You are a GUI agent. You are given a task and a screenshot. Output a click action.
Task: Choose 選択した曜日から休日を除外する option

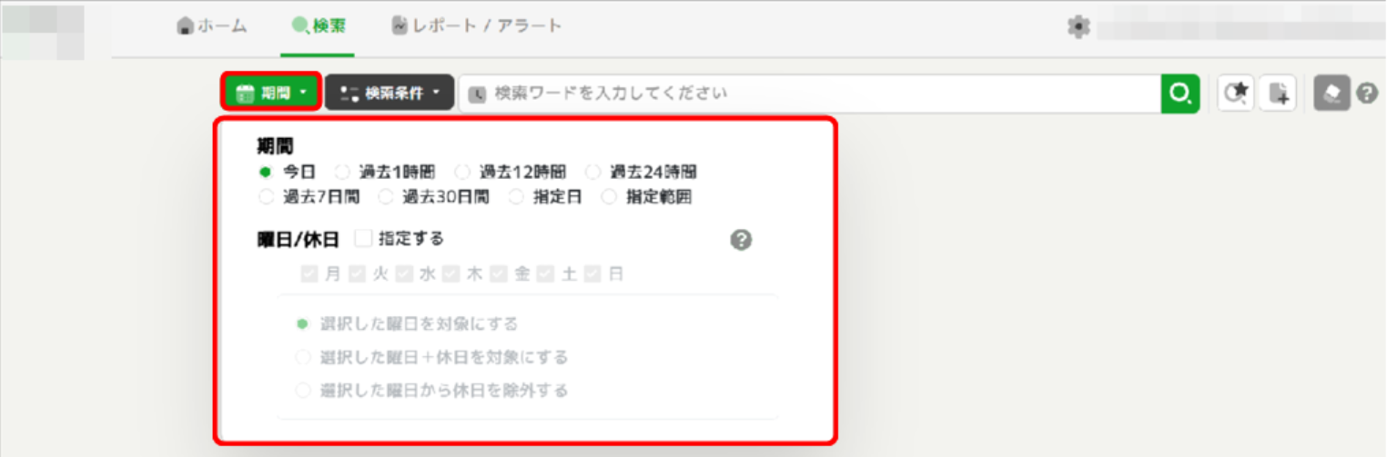(x=303, y=390)
